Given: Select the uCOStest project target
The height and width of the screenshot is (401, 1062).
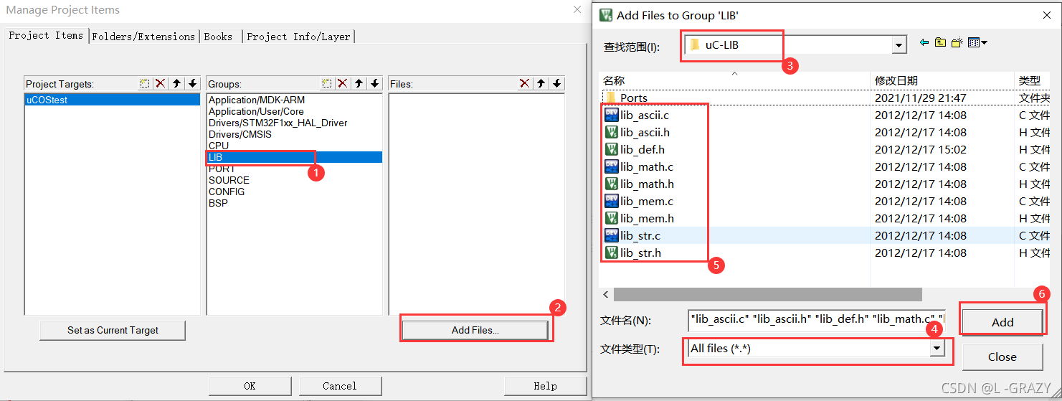Looking at the screenshot, I should point(113,100).
